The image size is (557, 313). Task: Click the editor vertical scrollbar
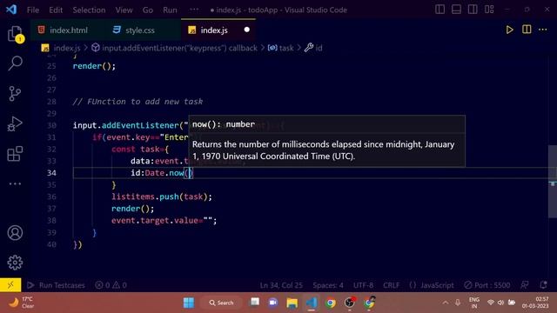553,181
